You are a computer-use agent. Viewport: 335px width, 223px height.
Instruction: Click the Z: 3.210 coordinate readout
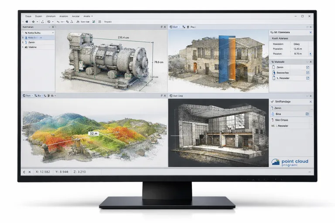point(79,172)
